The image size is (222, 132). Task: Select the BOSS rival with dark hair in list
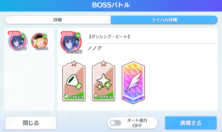(18, 41)
